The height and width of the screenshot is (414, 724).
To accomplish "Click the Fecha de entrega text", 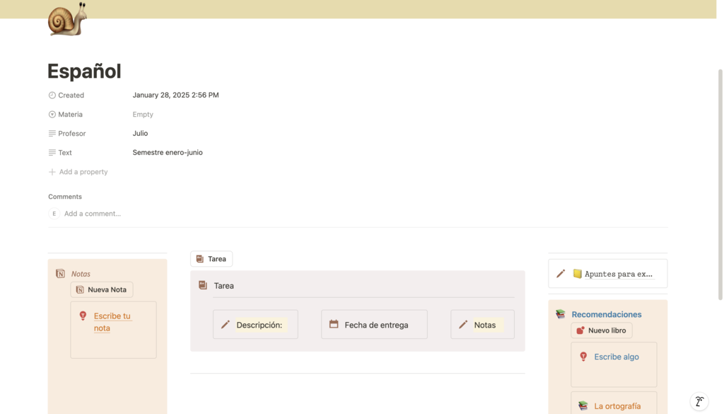I will point(376,325).
